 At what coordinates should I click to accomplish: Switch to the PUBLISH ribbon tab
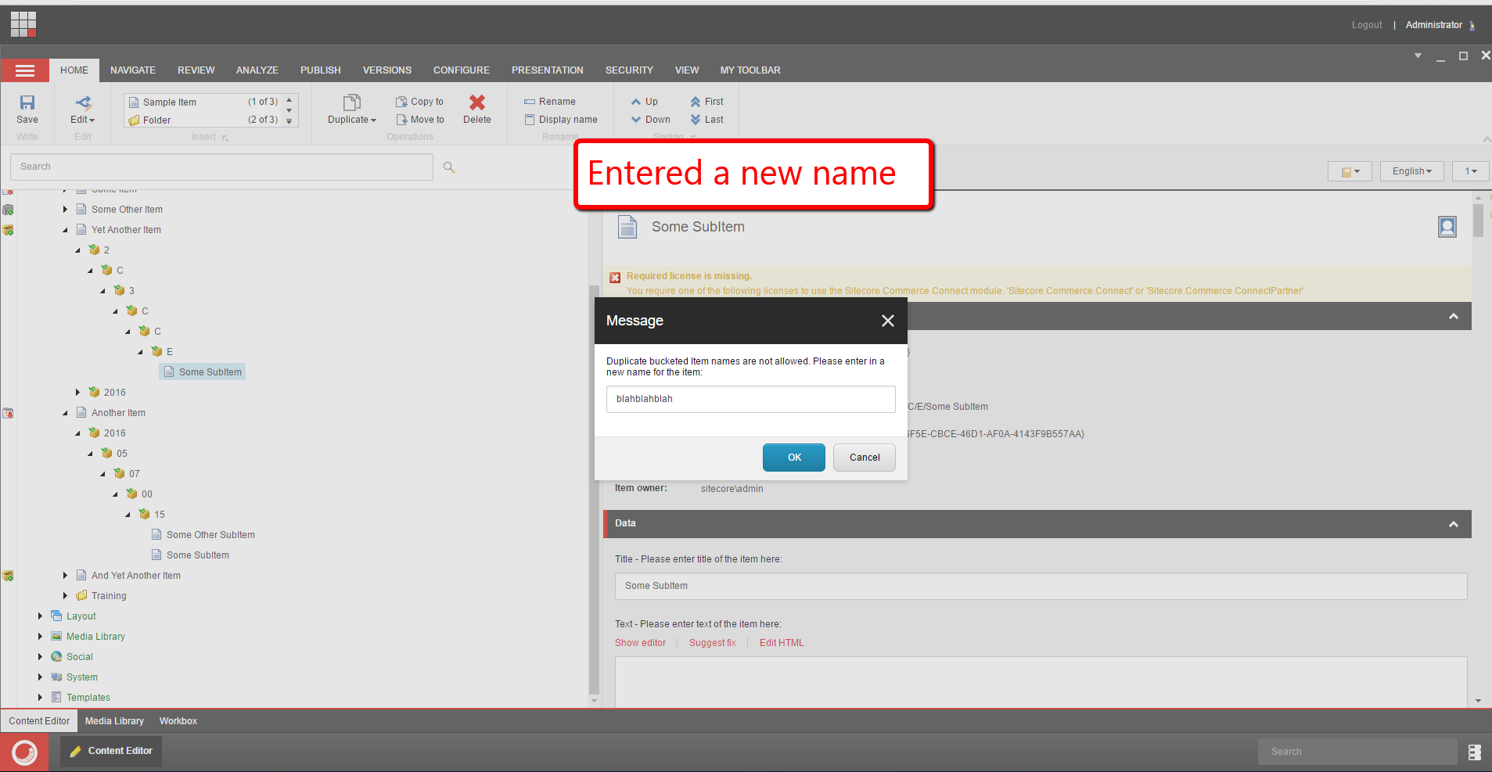[320, 70]
